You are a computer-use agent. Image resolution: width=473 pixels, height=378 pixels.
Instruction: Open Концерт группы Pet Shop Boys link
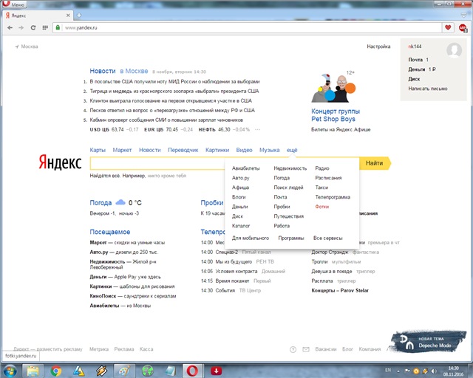(336, 115)
